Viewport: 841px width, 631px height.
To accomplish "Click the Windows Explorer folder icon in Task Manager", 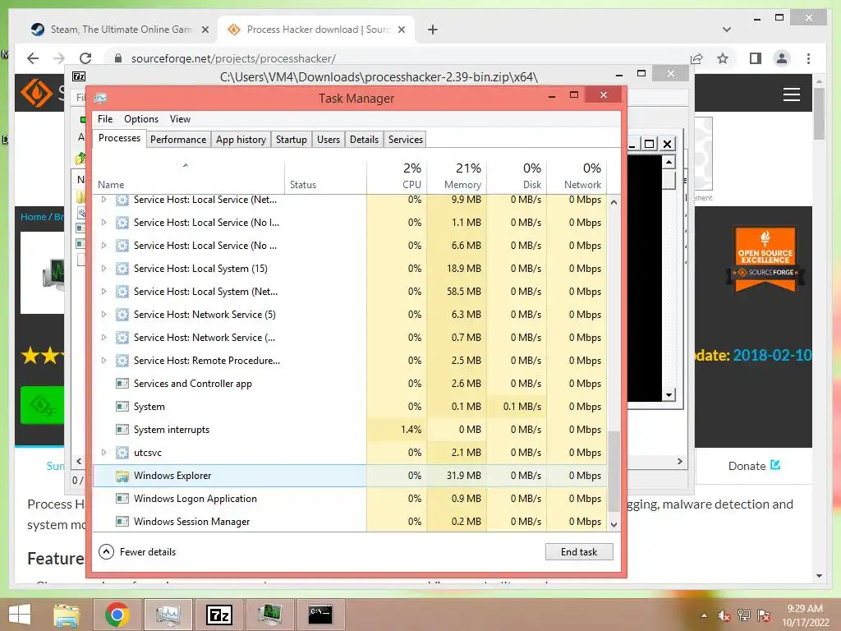I will pos(122,476).
